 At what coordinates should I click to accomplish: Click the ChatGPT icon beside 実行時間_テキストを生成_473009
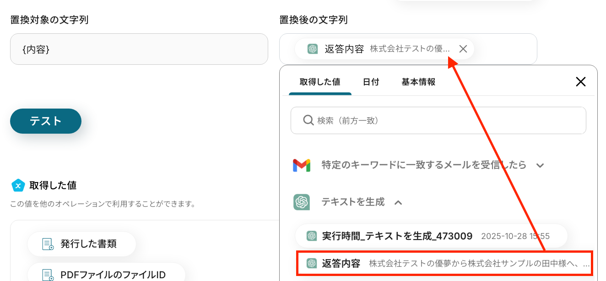coord(312,236)
